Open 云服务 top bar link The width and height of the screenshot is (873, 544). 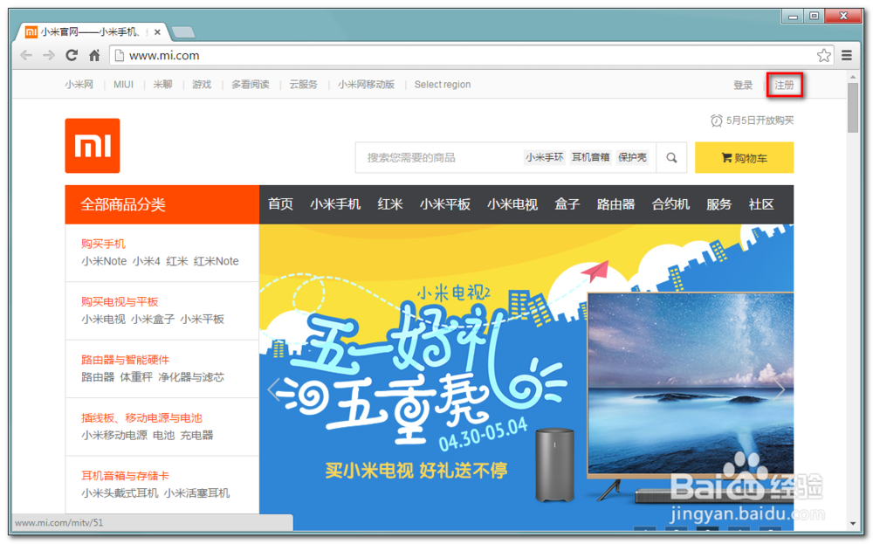[304, 85]
